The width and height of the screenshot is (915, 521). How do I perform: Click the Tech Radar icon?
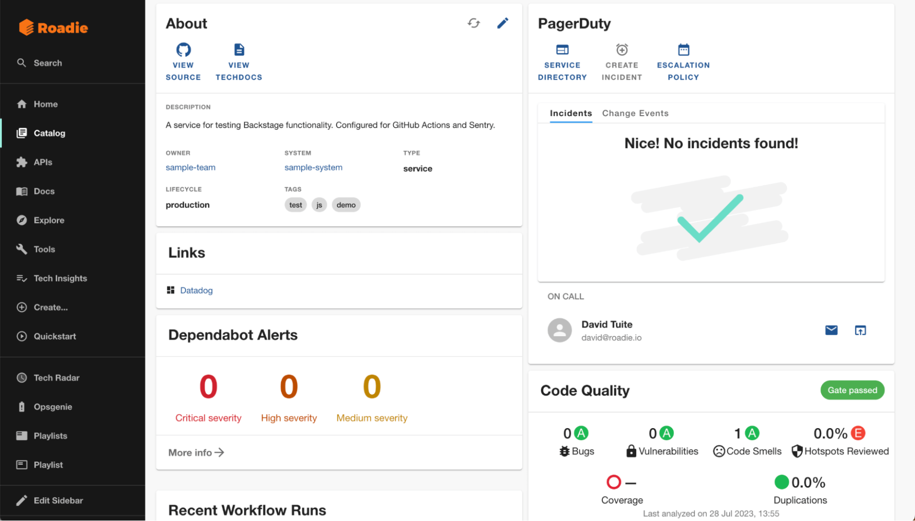click(21, 378)
